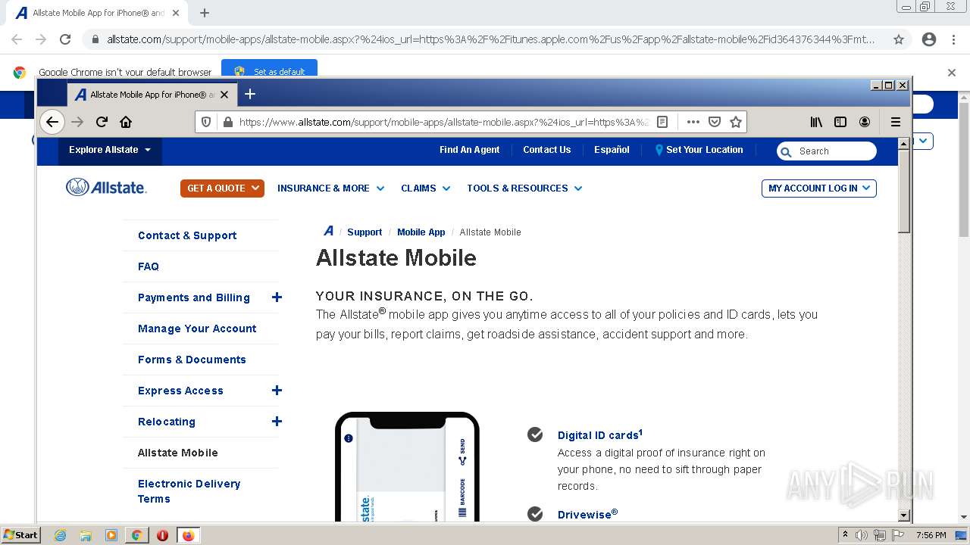Open Firefox home page icon

click(126, 122)
